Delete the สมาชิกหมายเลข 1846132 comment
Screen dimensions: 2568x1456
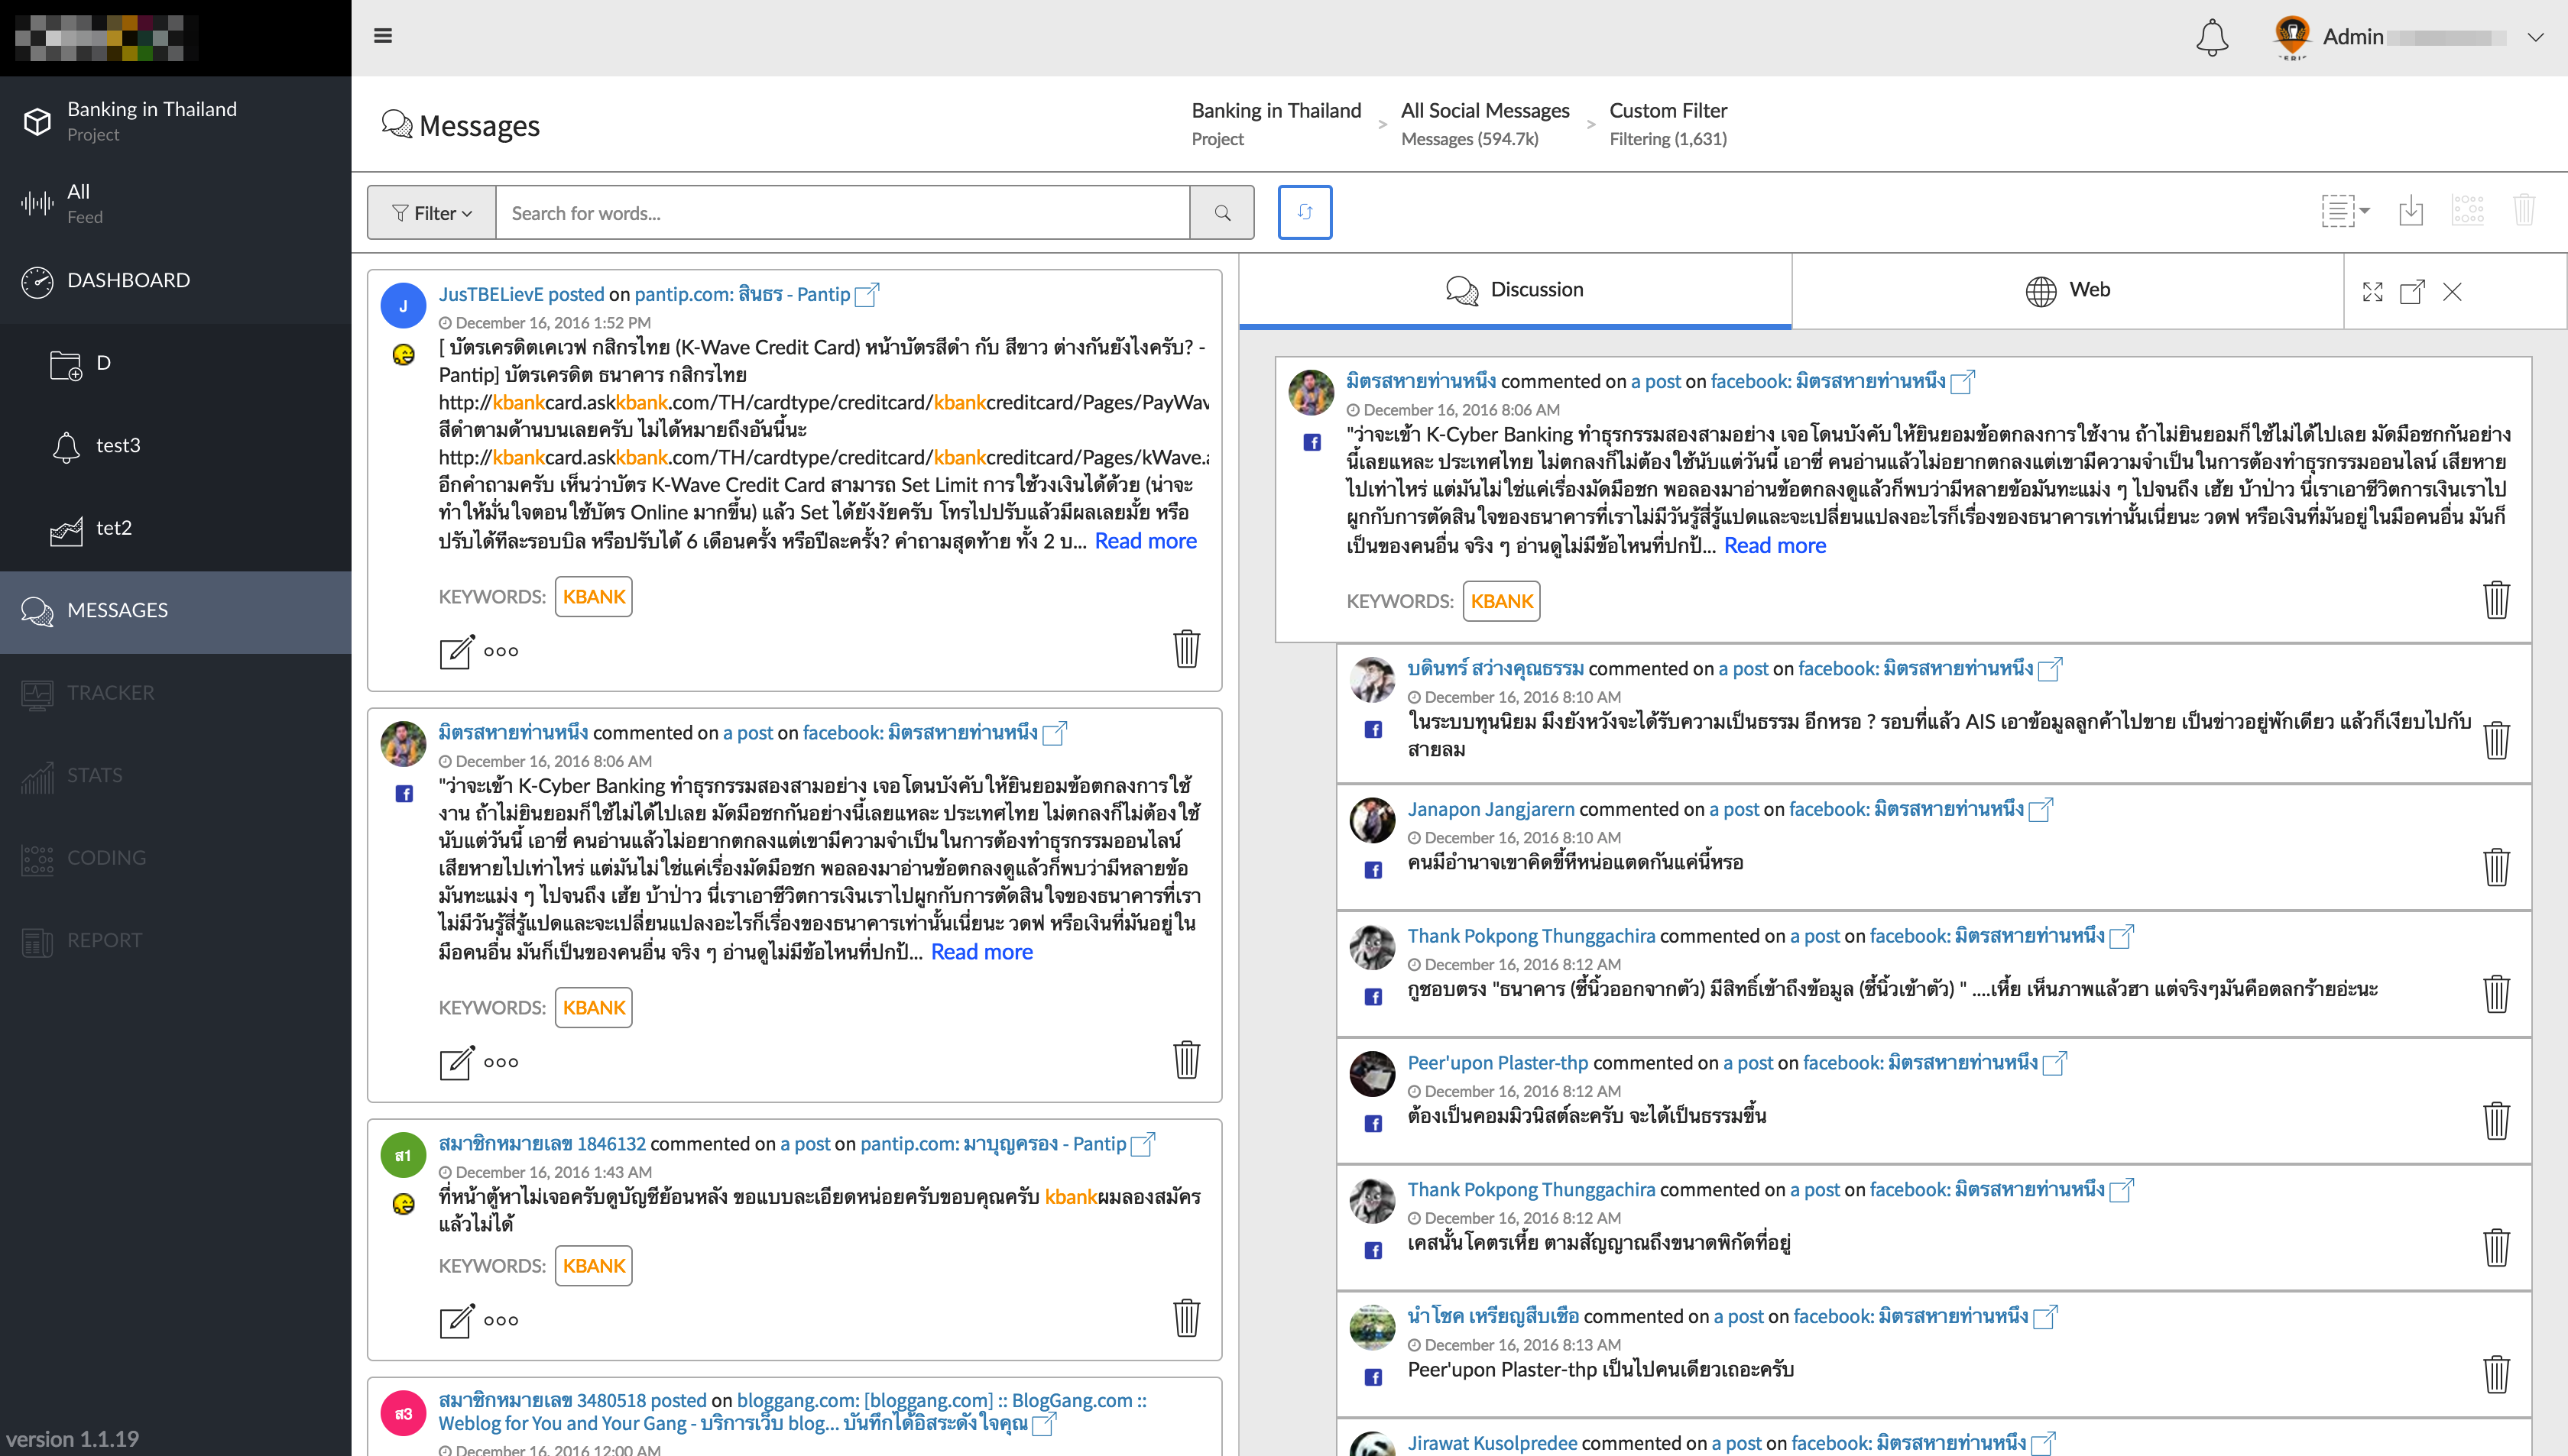coord(1186,1317)
